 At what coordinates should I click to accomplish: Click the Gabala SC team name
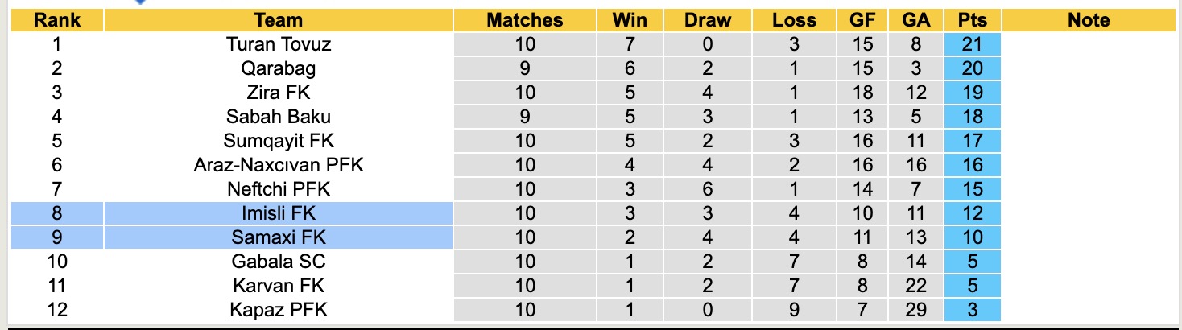pyautogui.click(x=279, y=262)
